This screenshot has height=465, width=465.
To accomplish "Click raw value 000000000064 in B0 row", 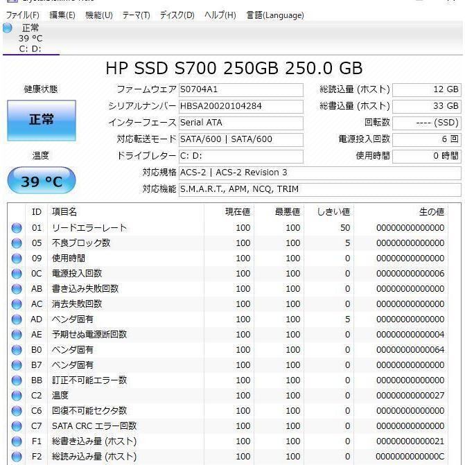I will pos(410,350).
